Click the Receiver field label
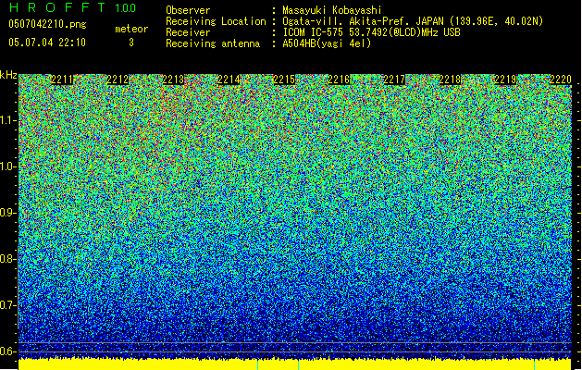 click(x=188, y=32)
